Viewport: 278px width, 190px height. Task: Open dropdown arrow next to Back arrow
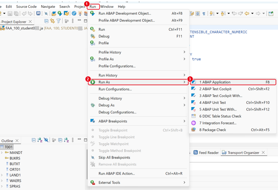click(x=252, y=14)
